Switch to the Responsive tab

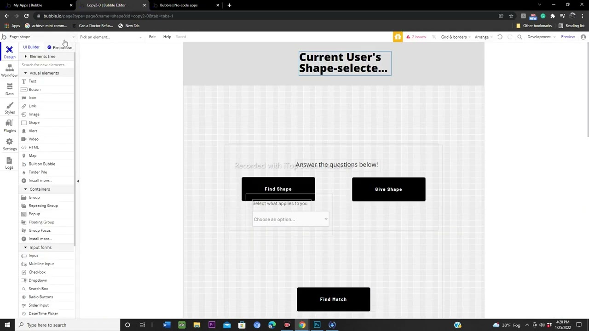pyautogui.click(x=60, y=47)
